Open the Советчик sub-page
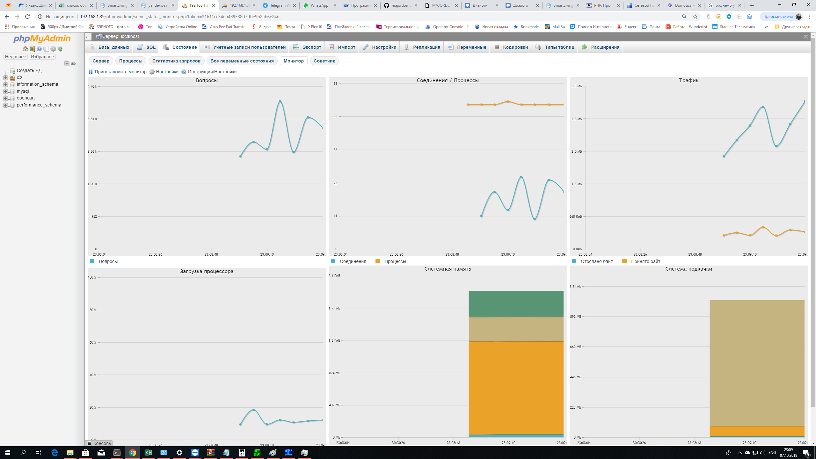 click(x=324, y=61)
